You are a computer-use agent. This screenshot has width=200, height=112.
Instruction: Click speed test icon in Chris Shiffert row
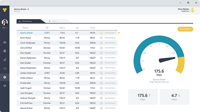pos(101,48)
